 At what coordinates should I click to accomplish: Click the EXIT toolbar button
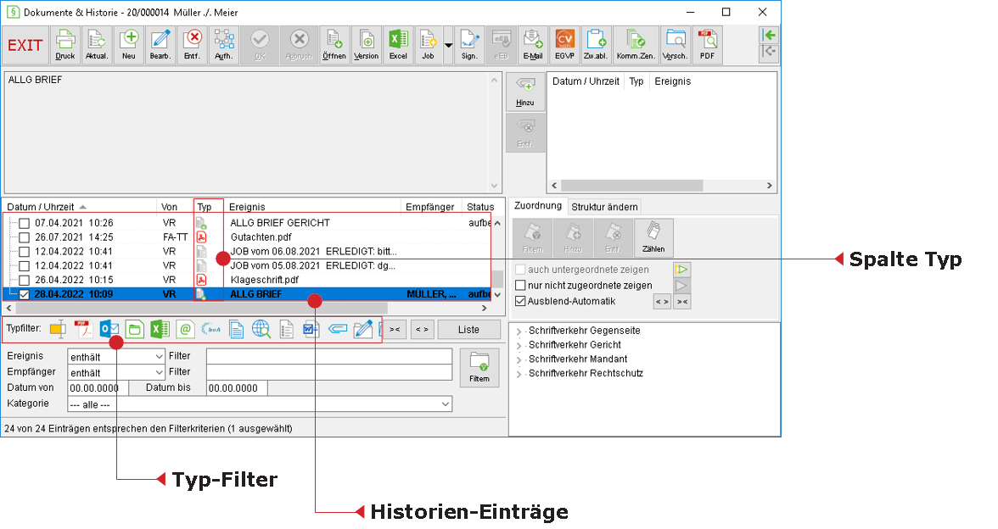[25, 45]
